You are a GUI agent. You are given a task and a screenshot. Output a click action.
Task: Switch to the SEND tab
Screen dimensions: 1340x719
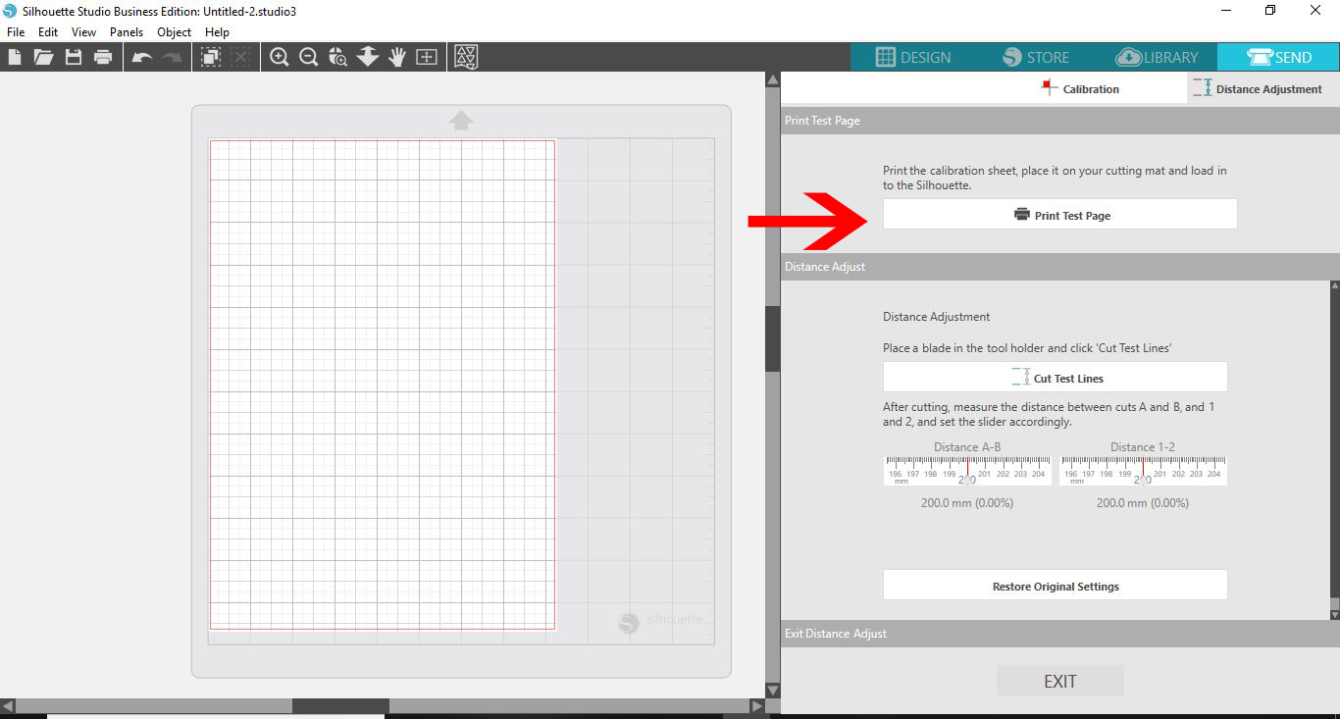pos(1278,57)
